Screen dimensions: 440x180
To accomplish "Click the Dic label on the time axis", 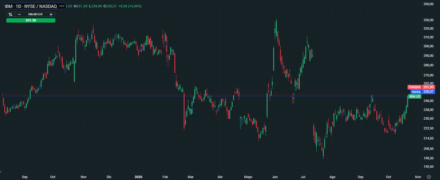I will [x=109, y=177].
